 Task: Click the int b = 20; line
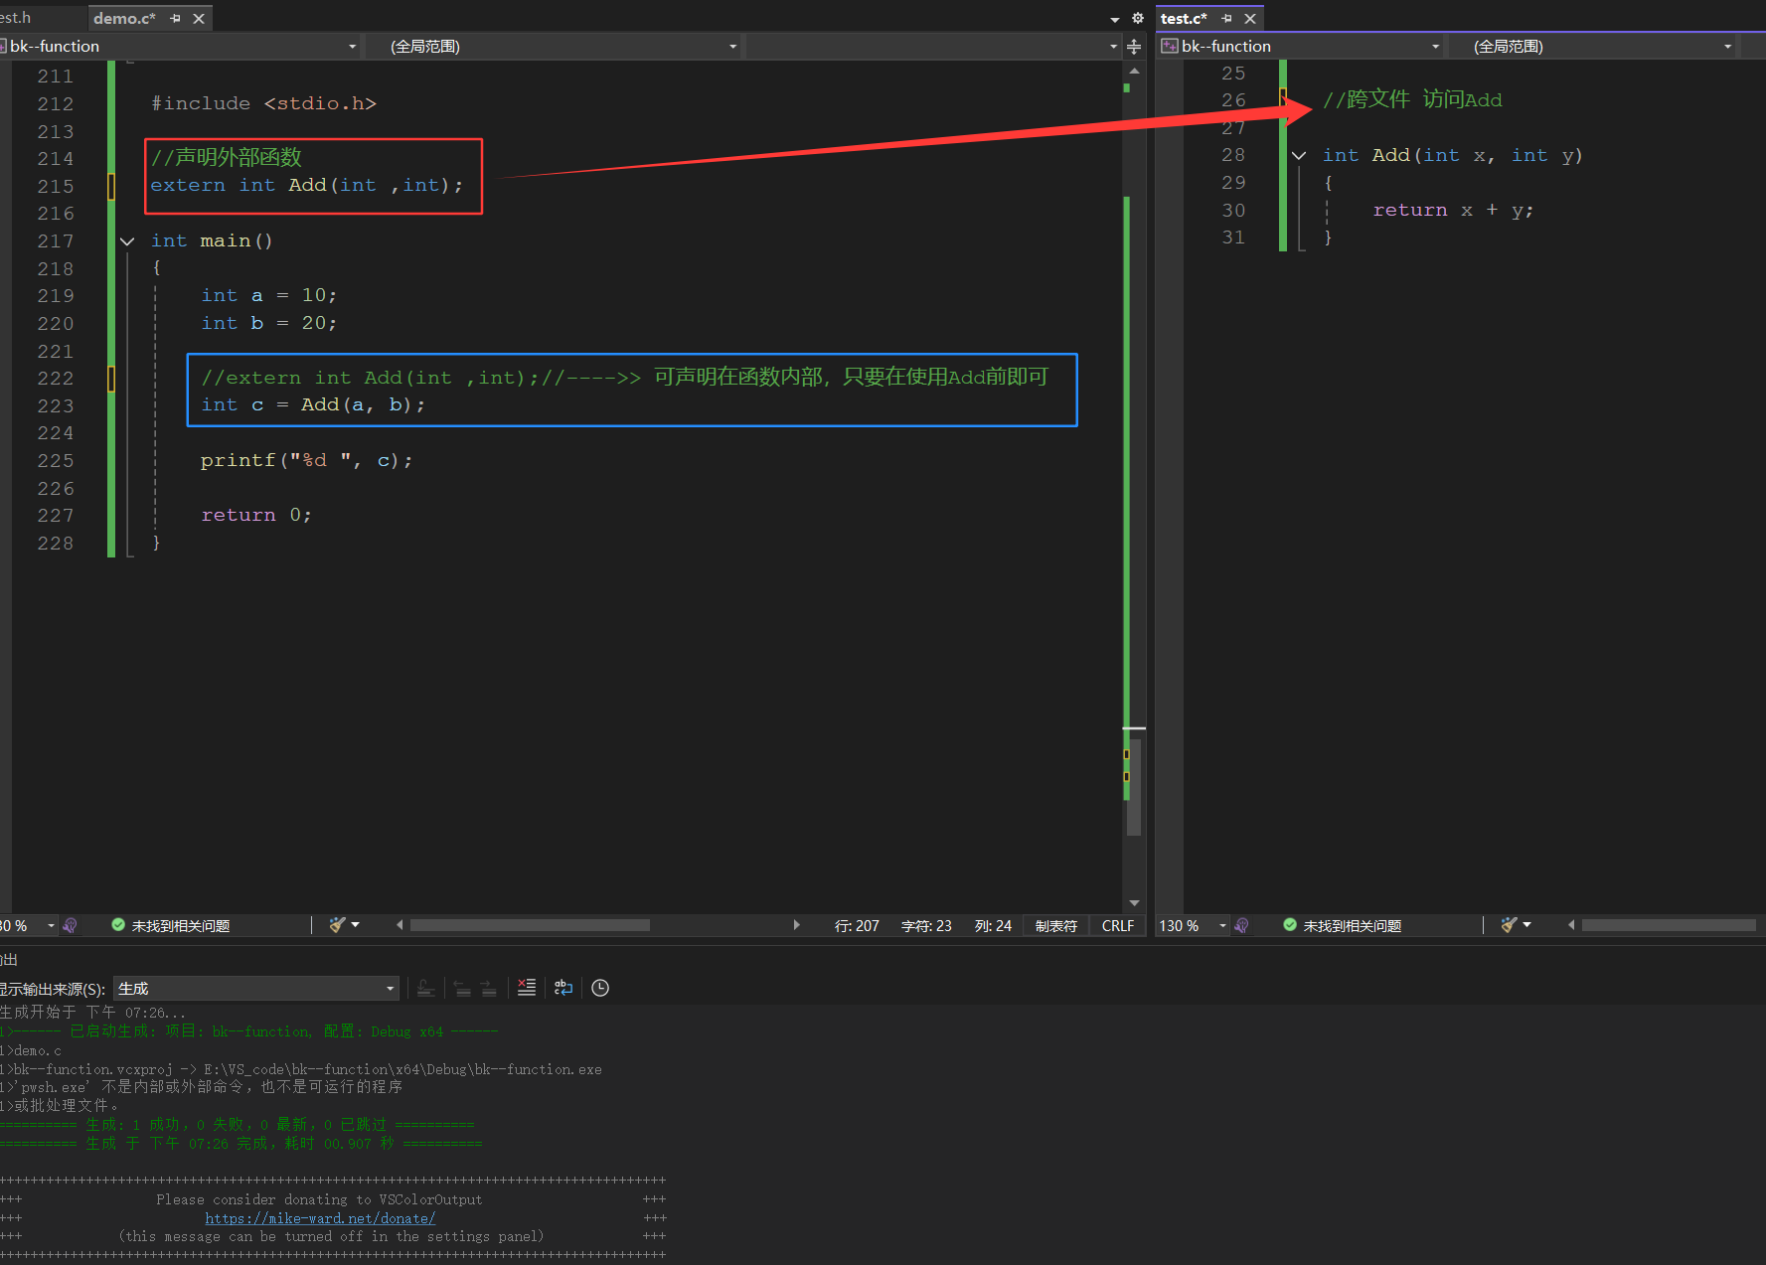point(269,324)
